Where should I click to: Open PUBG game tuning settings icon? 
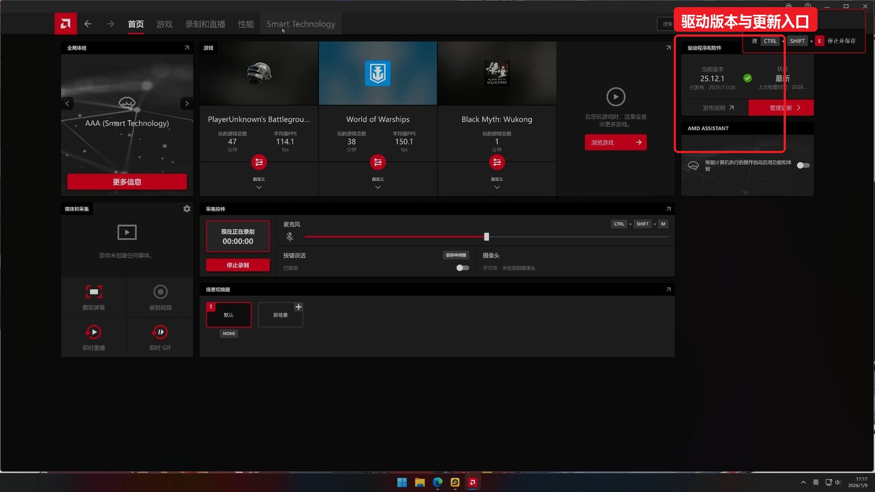pyautogui.click(x=259, y=162)
